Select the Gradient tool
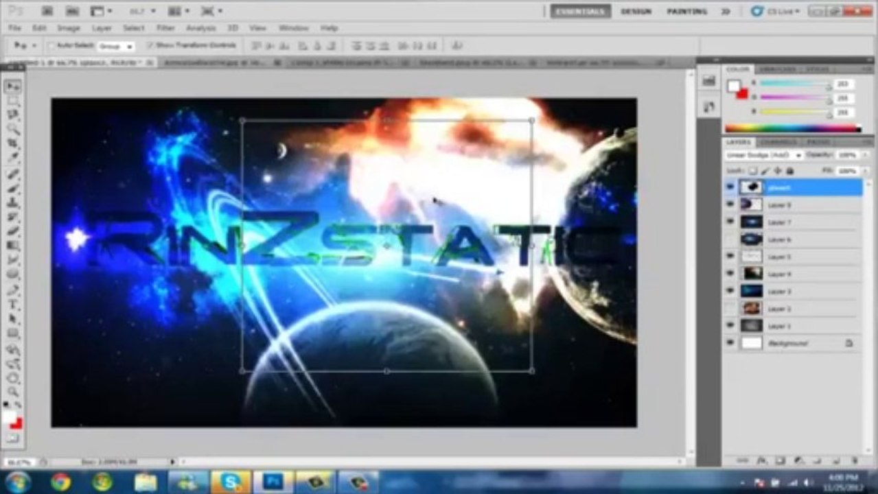This screenshot has height=494, width=878. tap(13, 246)
